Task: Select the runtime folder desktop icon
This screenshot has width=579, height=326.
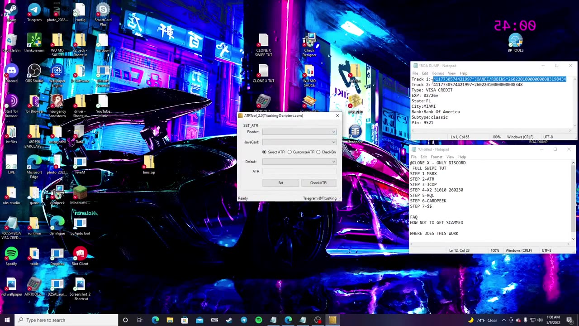Action: pos(34,225)
